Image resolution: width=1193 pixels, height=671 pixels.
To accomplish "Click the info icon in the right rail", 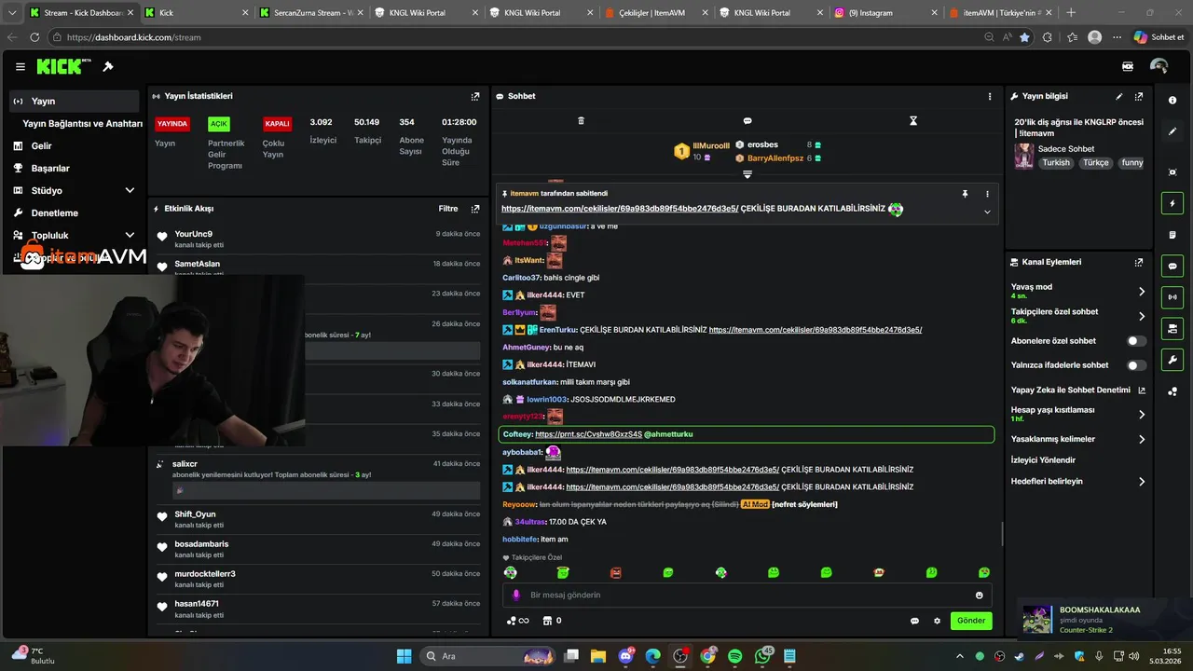I will tap(1172, 101).
